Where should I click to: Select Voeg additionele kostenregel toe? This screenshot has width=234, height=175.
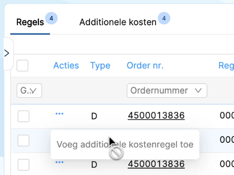125,144
